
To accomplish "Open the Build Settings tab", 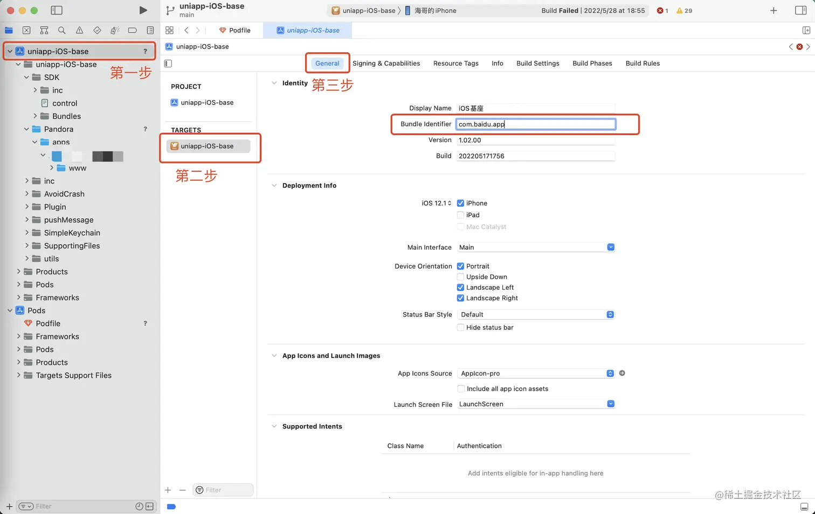I will click(x=538, y=64).
